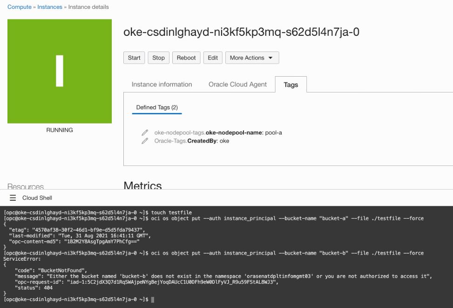Click the Resources section label
The height and width of the screenshot is (308, 453).
(x=25, y=186)
